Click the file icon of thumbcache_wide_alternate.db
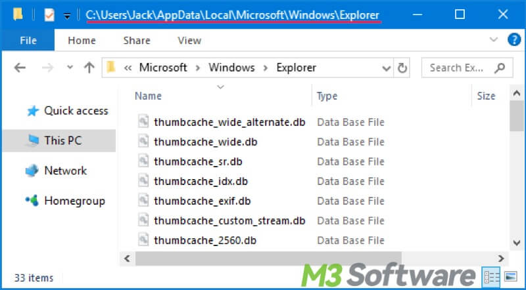 click(x=143, y=121)
